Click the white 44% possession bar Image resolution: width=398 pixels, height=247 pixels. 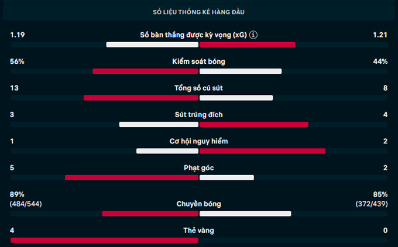[241, 71]
